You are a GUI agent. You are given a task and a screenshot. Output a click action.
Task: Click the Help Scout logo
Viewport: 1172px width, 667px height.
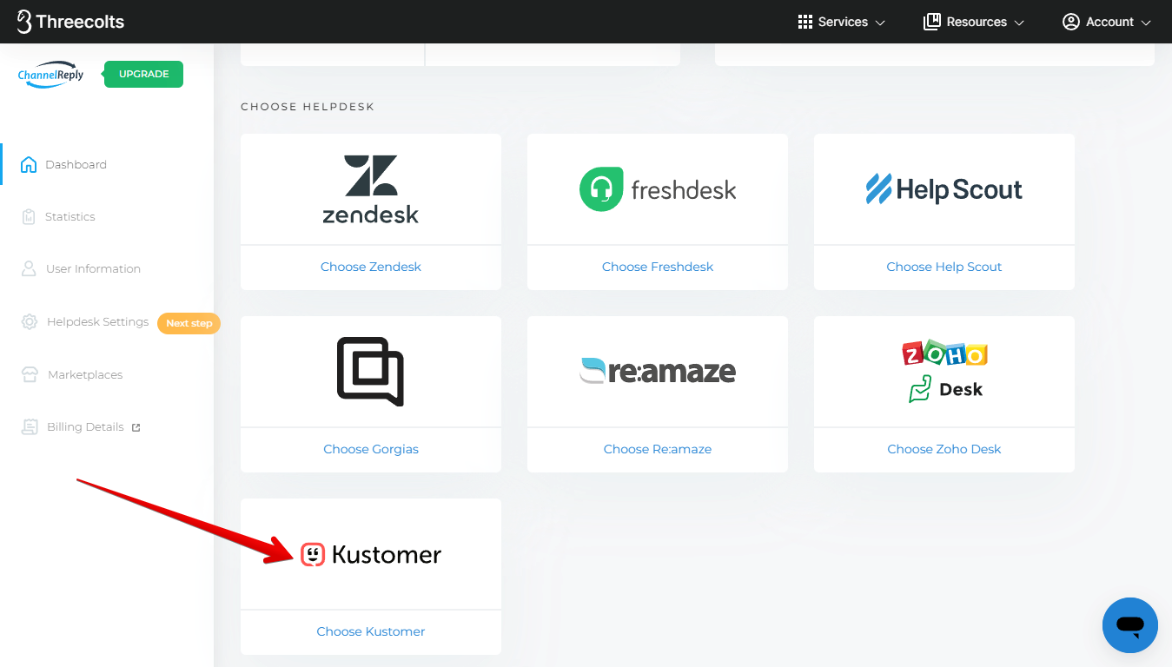(944, 189)
